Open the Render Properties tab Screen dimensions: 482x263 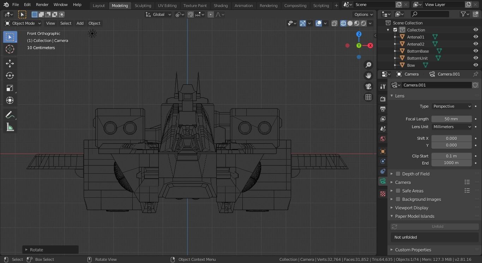click(382, 99)
